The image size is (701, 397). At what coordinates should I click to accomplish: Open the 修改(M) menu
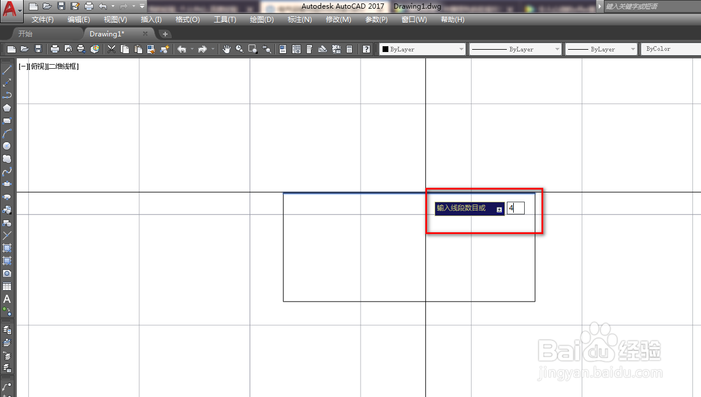click(x=338, y=20)
